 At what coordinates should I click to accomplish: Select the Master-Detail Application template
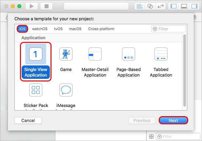(x=95, y=54)
